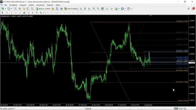Draw a horizontal line tool

(16, 13)
